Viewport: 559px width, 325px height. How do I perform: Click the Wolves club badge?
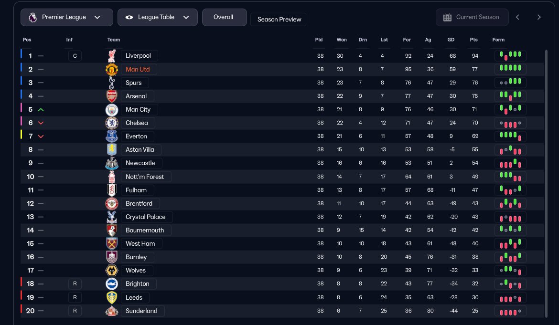tap(112, 271)
